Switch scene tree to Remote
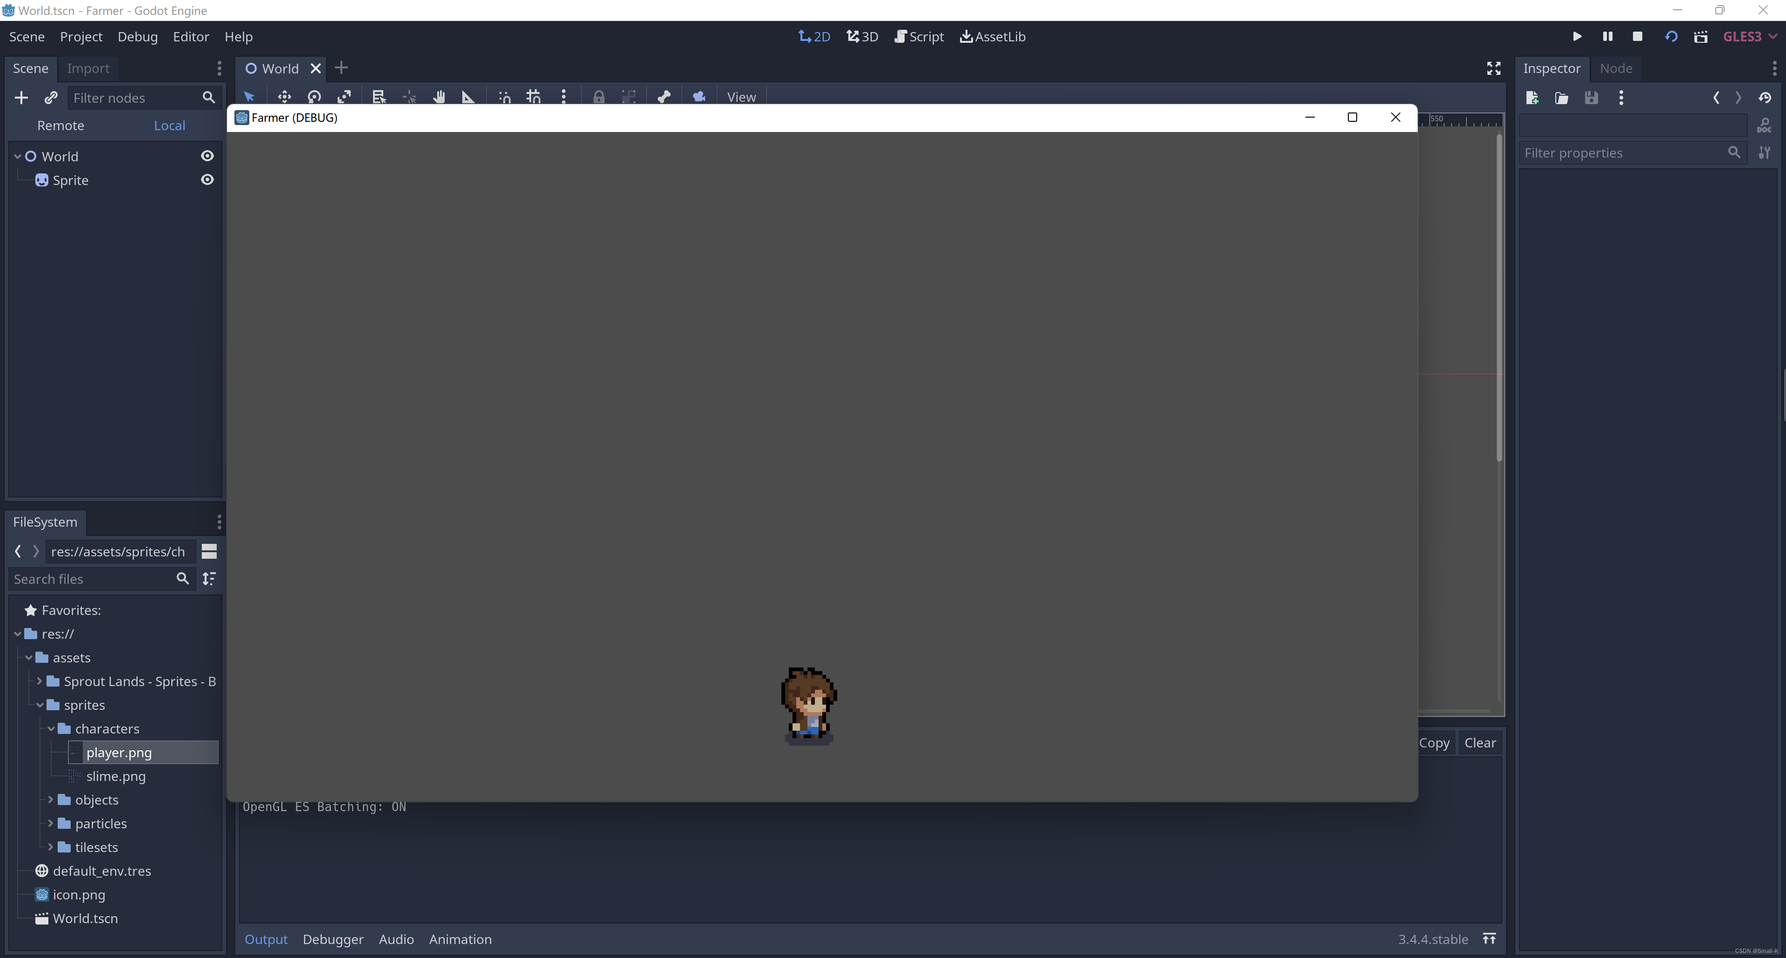 point(60,126)
